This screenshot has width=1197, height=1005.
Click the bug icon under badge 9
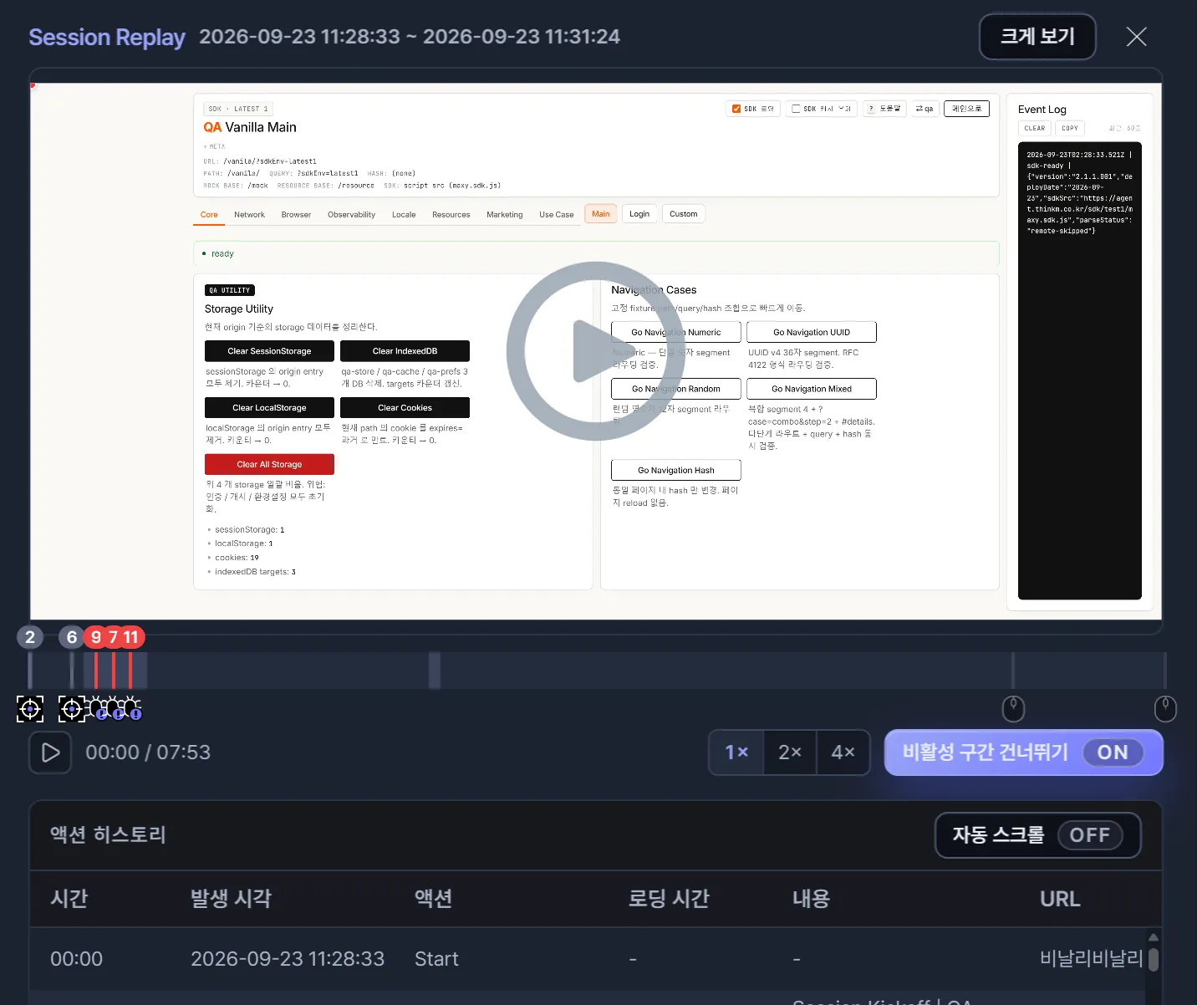coord(98,708)
